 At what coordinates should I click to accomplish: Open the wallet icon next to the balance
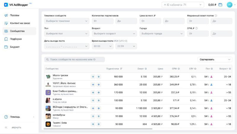[220, 5]
